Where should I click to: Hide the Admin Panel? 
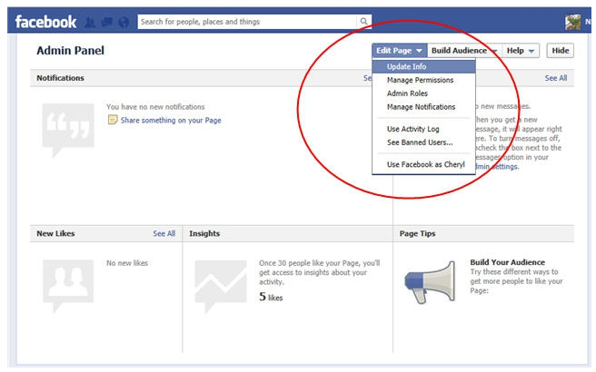561,51
